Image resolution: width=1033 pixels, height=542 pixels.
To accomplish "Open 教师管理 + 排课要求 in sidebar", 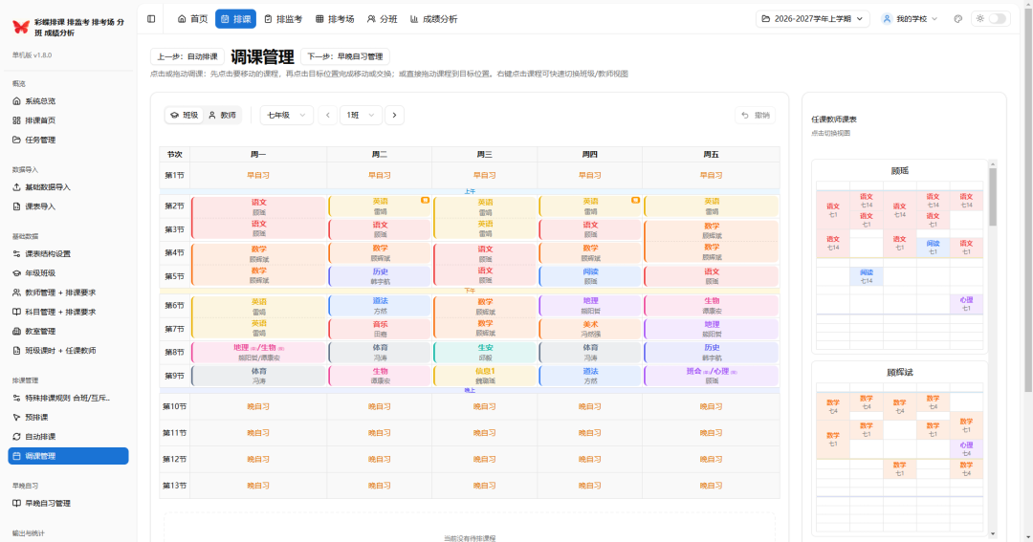I will pyautogui.click(x=69, y=293).
